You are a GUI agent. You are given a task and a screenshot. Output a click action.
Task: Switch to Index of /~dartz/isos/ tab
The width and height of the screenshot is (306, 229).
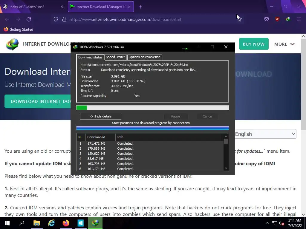33,7
